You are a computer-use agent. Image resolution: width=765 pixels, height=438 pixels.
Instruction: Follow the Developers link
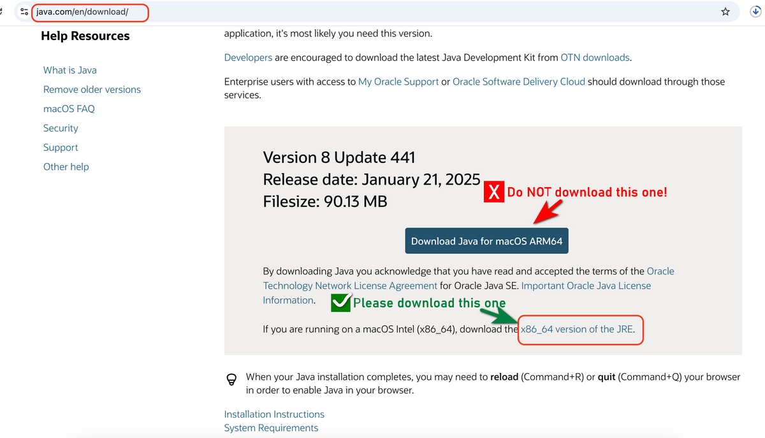coord(248,57)
